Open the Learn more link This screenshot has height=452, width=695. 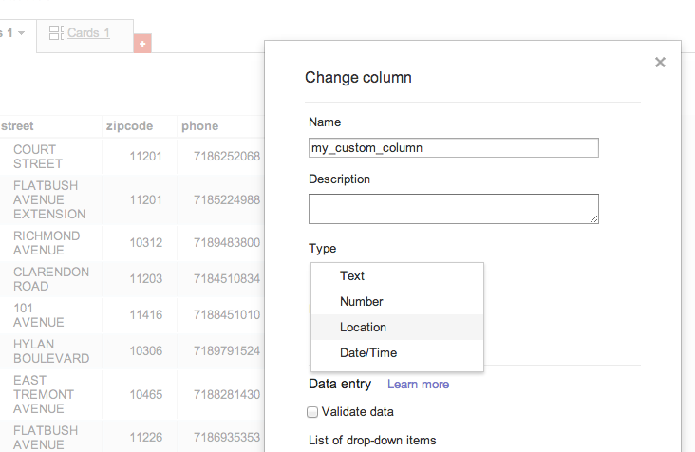(418, 385)
